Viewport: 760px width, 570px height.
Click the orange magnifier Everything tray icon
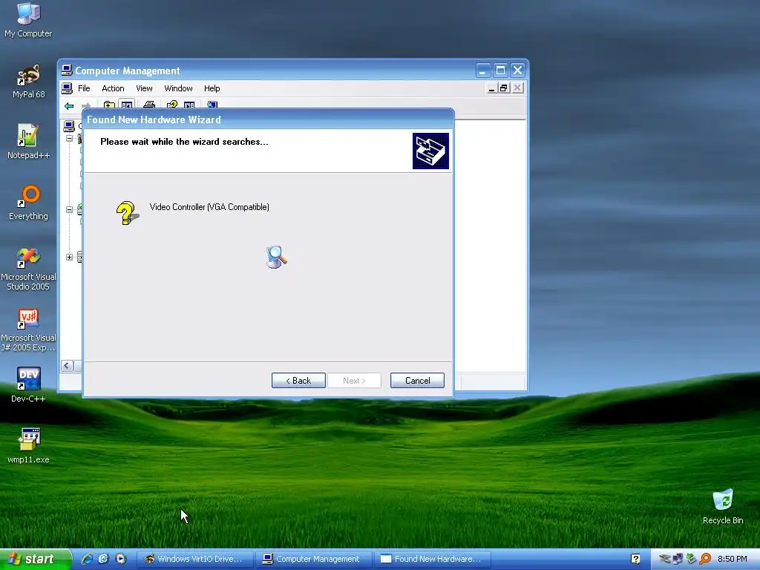[x=705, y=559]
